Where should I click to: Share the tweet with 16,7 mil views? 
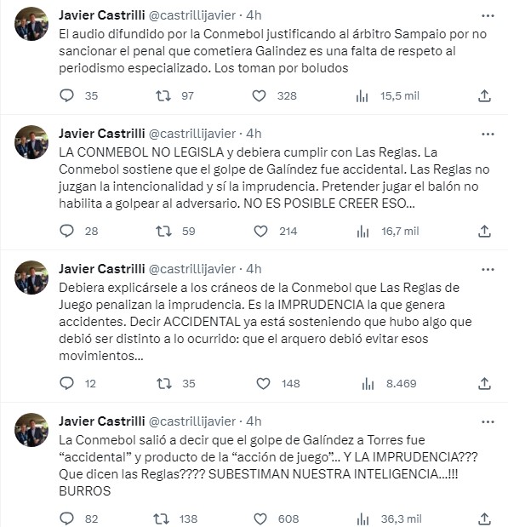(x=484, y=232)
